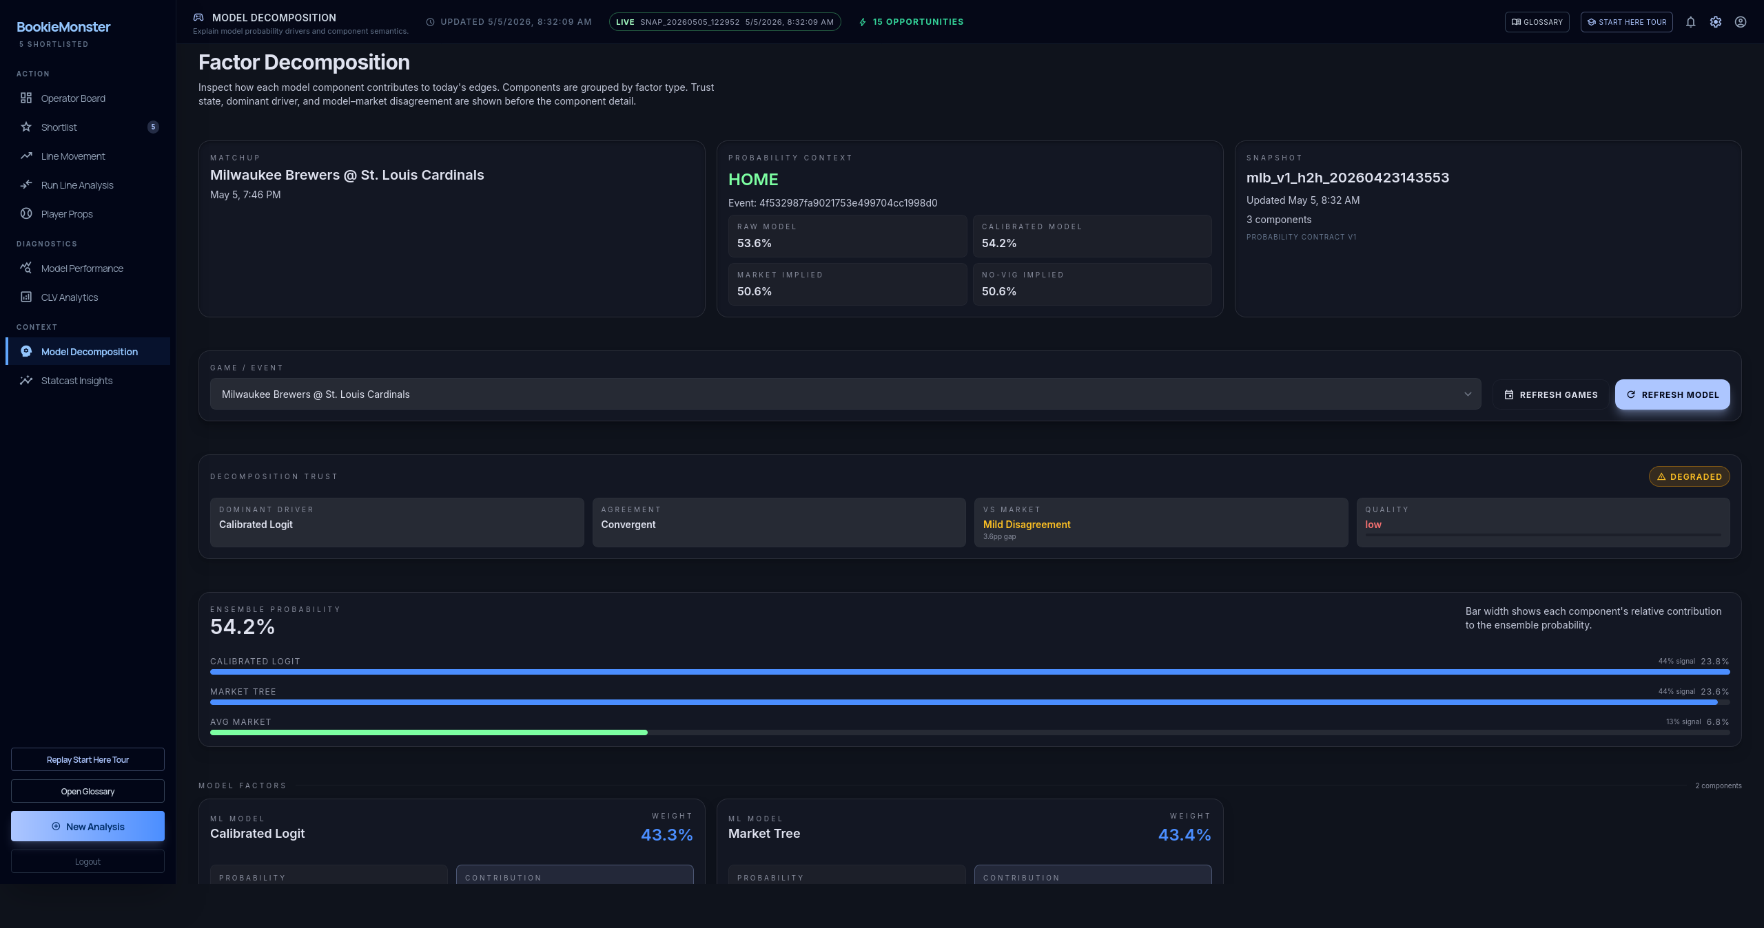Viewport: 1764px width, 928px height.
Task: Go to Shortlist page
Action: [x=88, y=127]
